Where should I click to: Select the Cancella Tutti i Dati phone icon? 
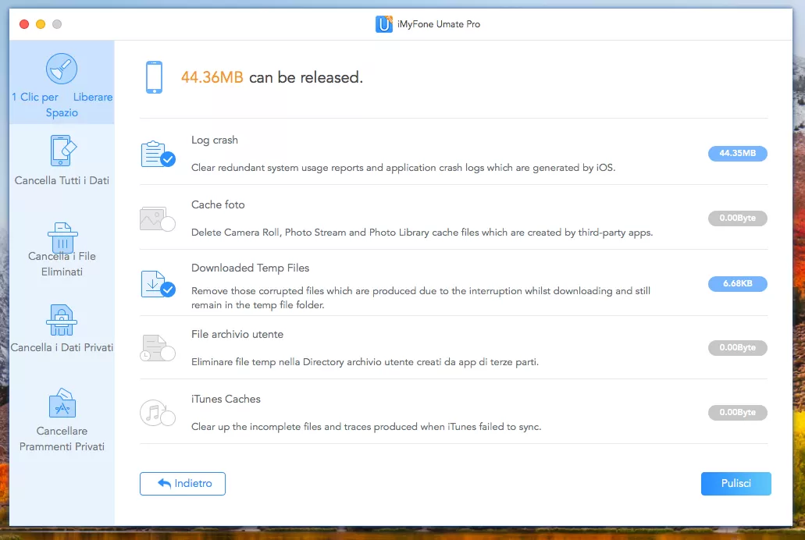point(62,151)
